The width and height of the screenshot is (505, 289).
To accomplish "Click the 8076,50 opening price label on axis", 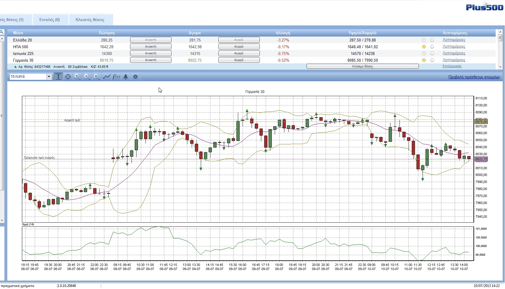I will tap(481, 122).
